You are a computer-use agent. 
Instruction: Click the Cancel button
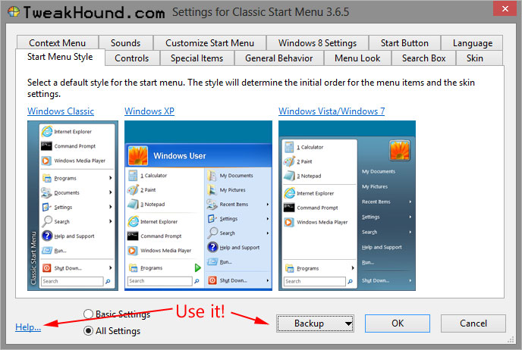[x=473, y=323]
